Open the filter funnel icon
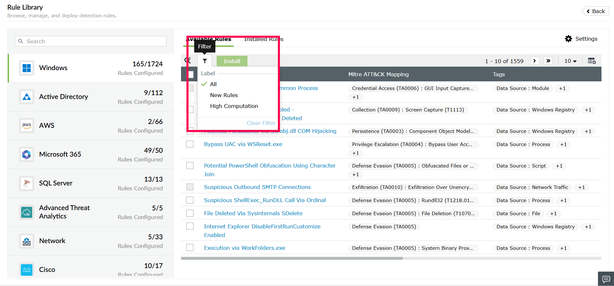The height and width of the screenshot is (286, 614). [x=205, y=61]
